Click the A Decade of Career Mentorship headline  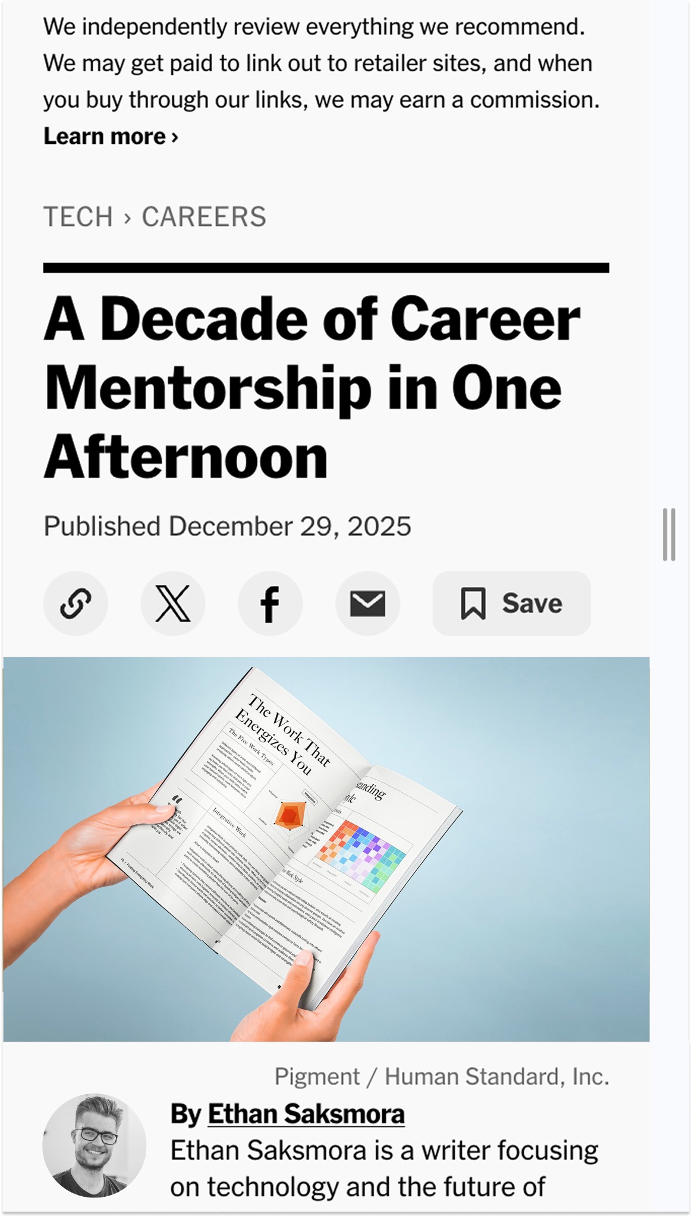[312, 387]
